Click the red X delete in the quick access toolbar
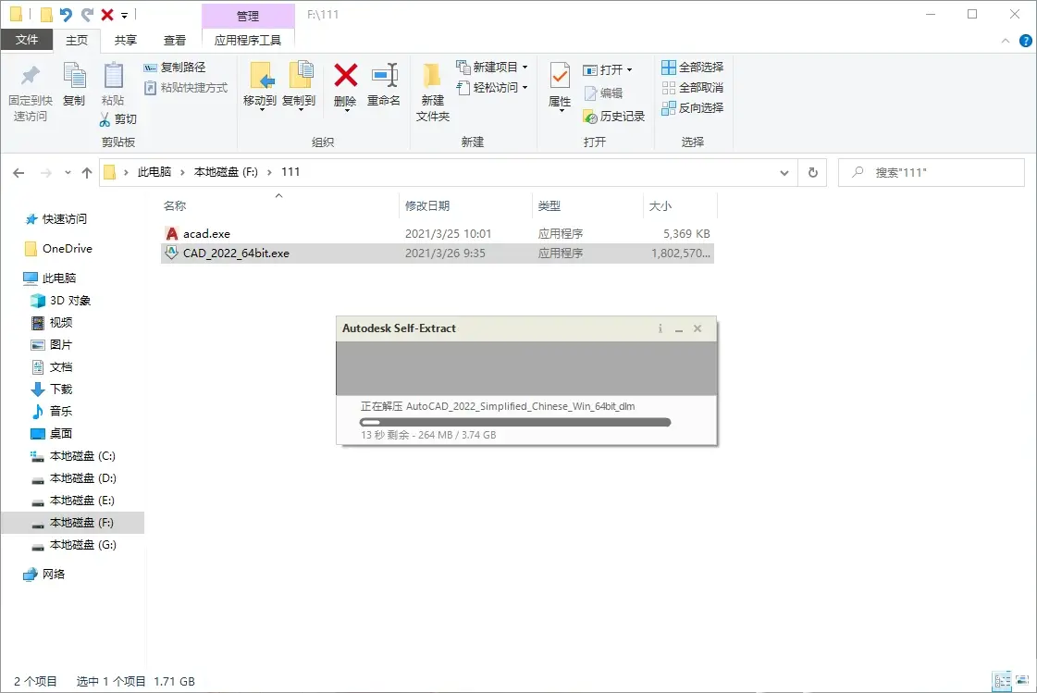 pos(107,14)
